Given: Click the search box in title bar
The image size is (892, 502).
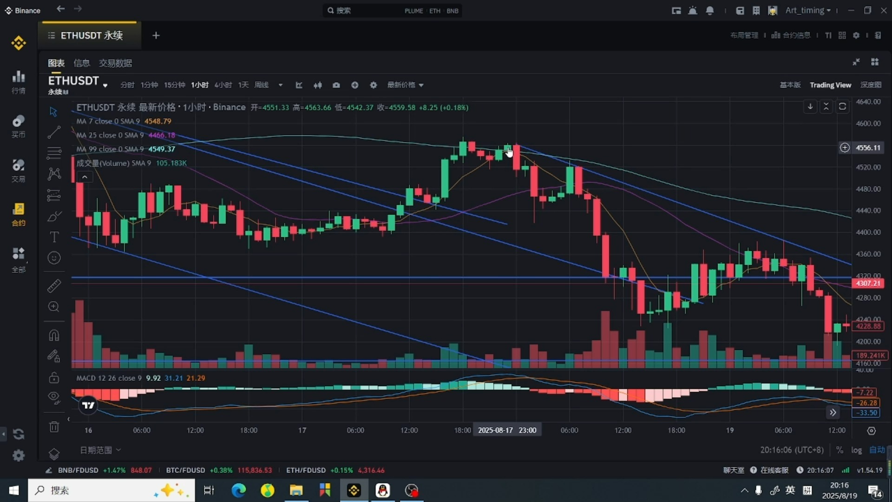Looking at the screenshot, I should pyautogui.click(x=392, y=10).
